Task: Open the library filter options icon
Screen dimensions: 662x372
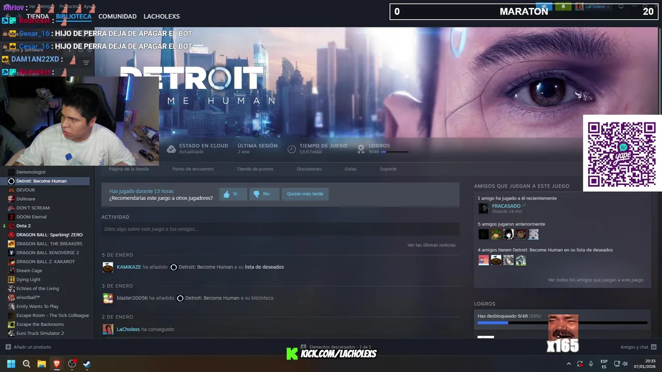Action: click(86, 63)
